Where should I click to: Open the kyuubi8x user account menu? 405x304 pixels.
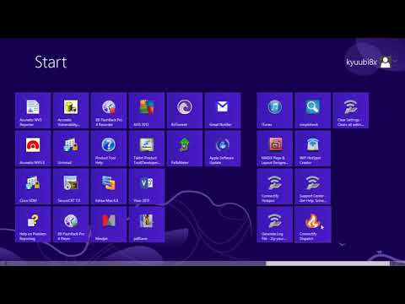tap(369, 62)
